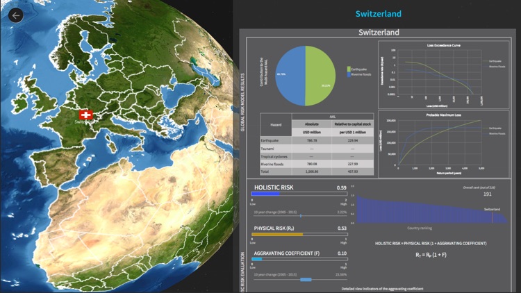Click Relative to capital stock header
The height and width of the screenshot is (293, 521).
[352, 124]
